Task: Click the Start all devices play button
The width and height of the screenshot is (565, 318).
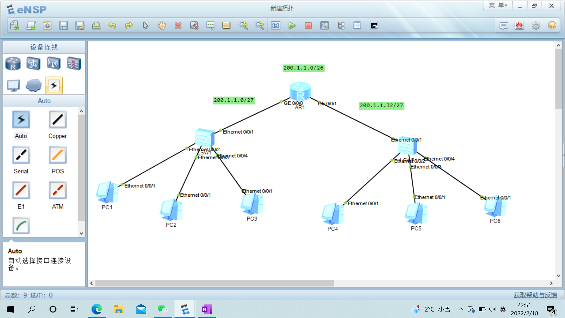Action: [292, 26]
